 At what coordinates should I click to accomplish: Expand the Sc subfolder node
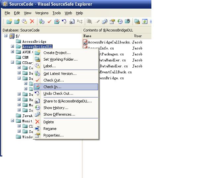point(19,110)
